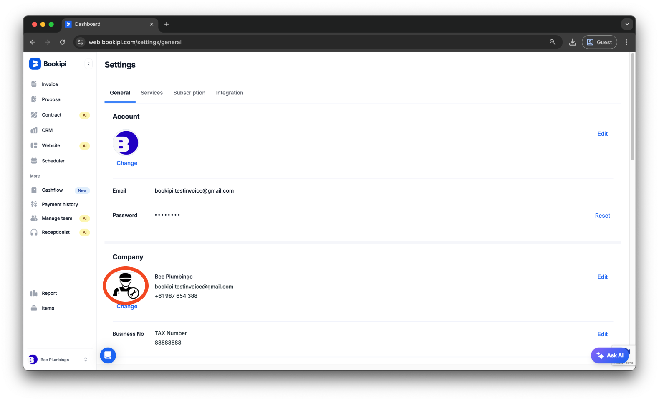Open the Report chart icon
Screen dimensions: 659x401
click(34, 293)
